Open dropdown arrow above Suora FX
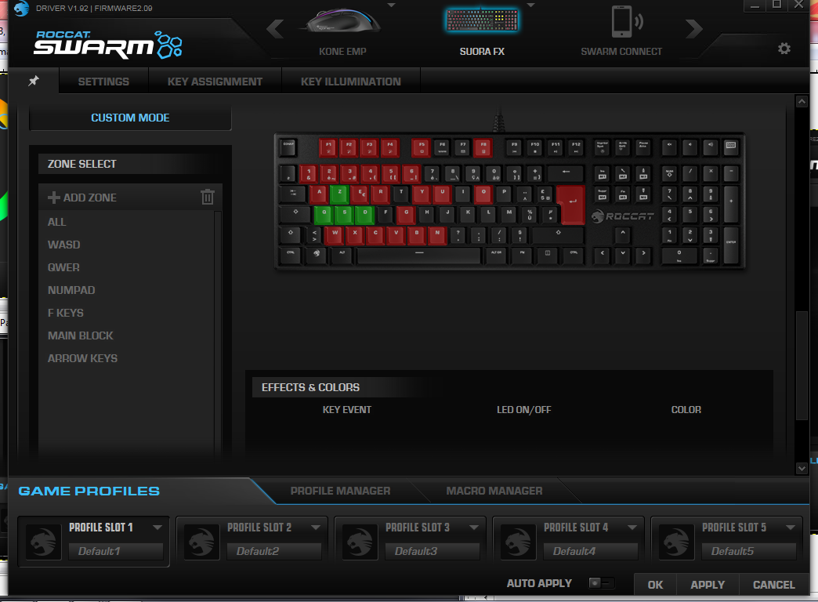This screenshot has width=818, height=602. click(530, 5)
